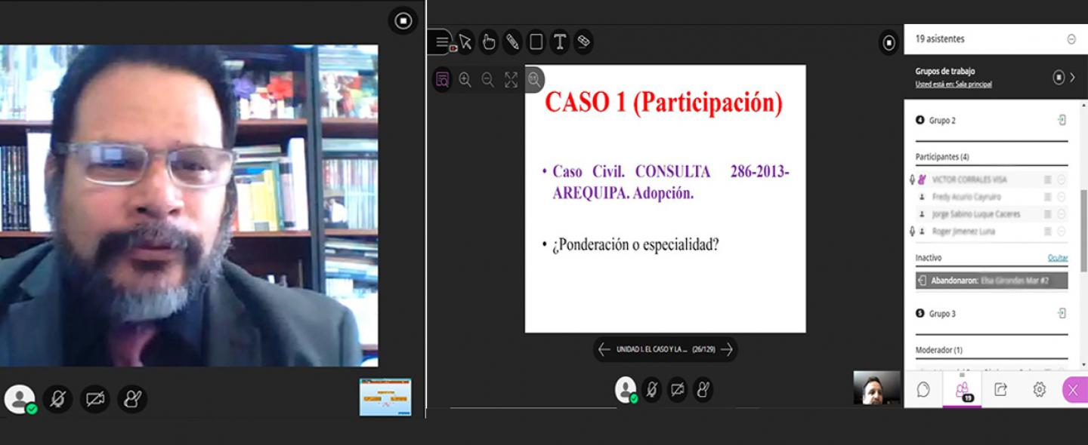Use the eraser clear tool
The height and width of the screenshot is (445, 1088).
pos(583,42)
